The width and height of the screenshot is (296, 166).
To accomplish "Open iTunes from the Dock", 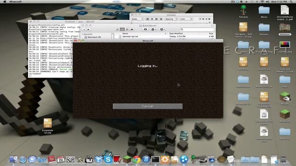I will coord(146,160).
